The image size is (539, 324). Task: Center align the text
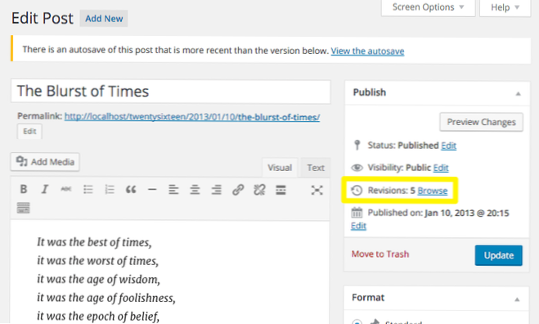(x=195, y=190)
